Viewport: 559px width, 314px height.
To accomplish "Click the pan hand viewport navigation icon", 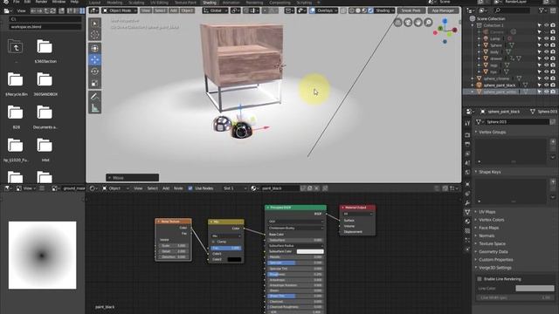I will (x=418, y=23).
